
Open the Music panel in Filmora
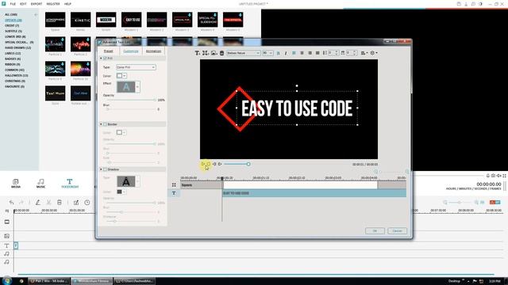(x=40, y=183)
